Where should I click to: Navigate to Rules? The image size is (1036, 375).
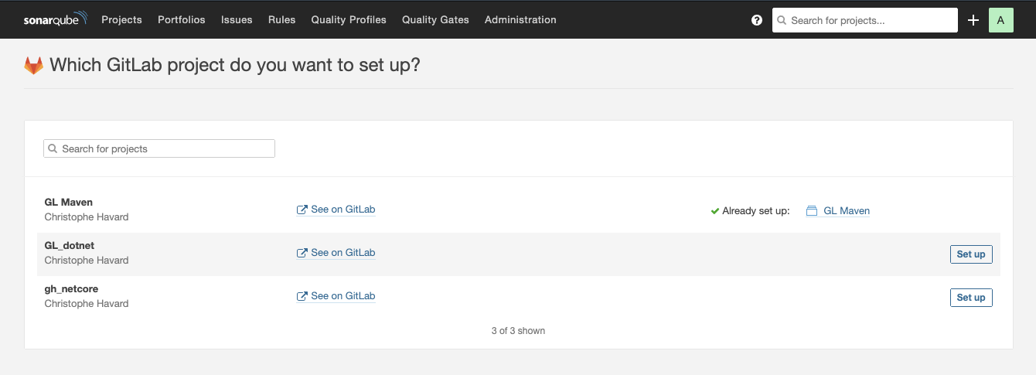(282, 20)
